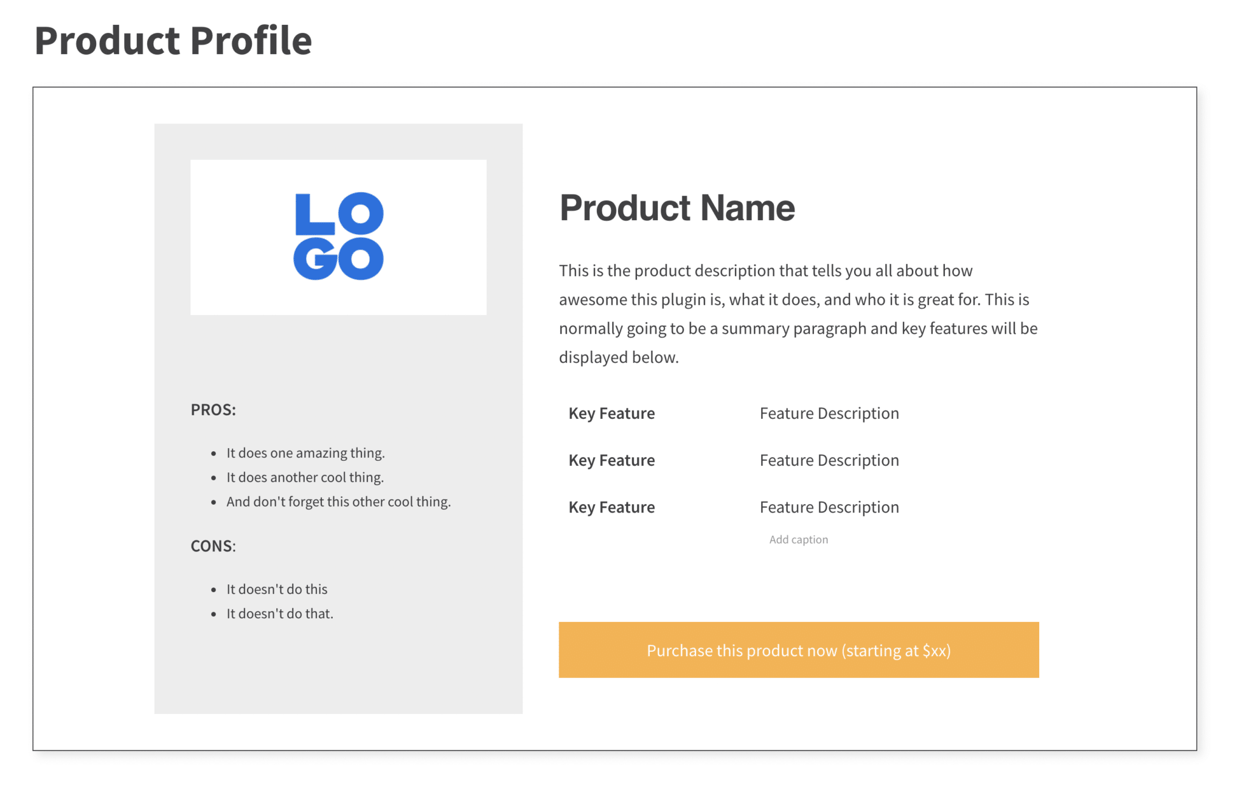
Task: Select the CONS heading
Action: click(x=212, y=546)
